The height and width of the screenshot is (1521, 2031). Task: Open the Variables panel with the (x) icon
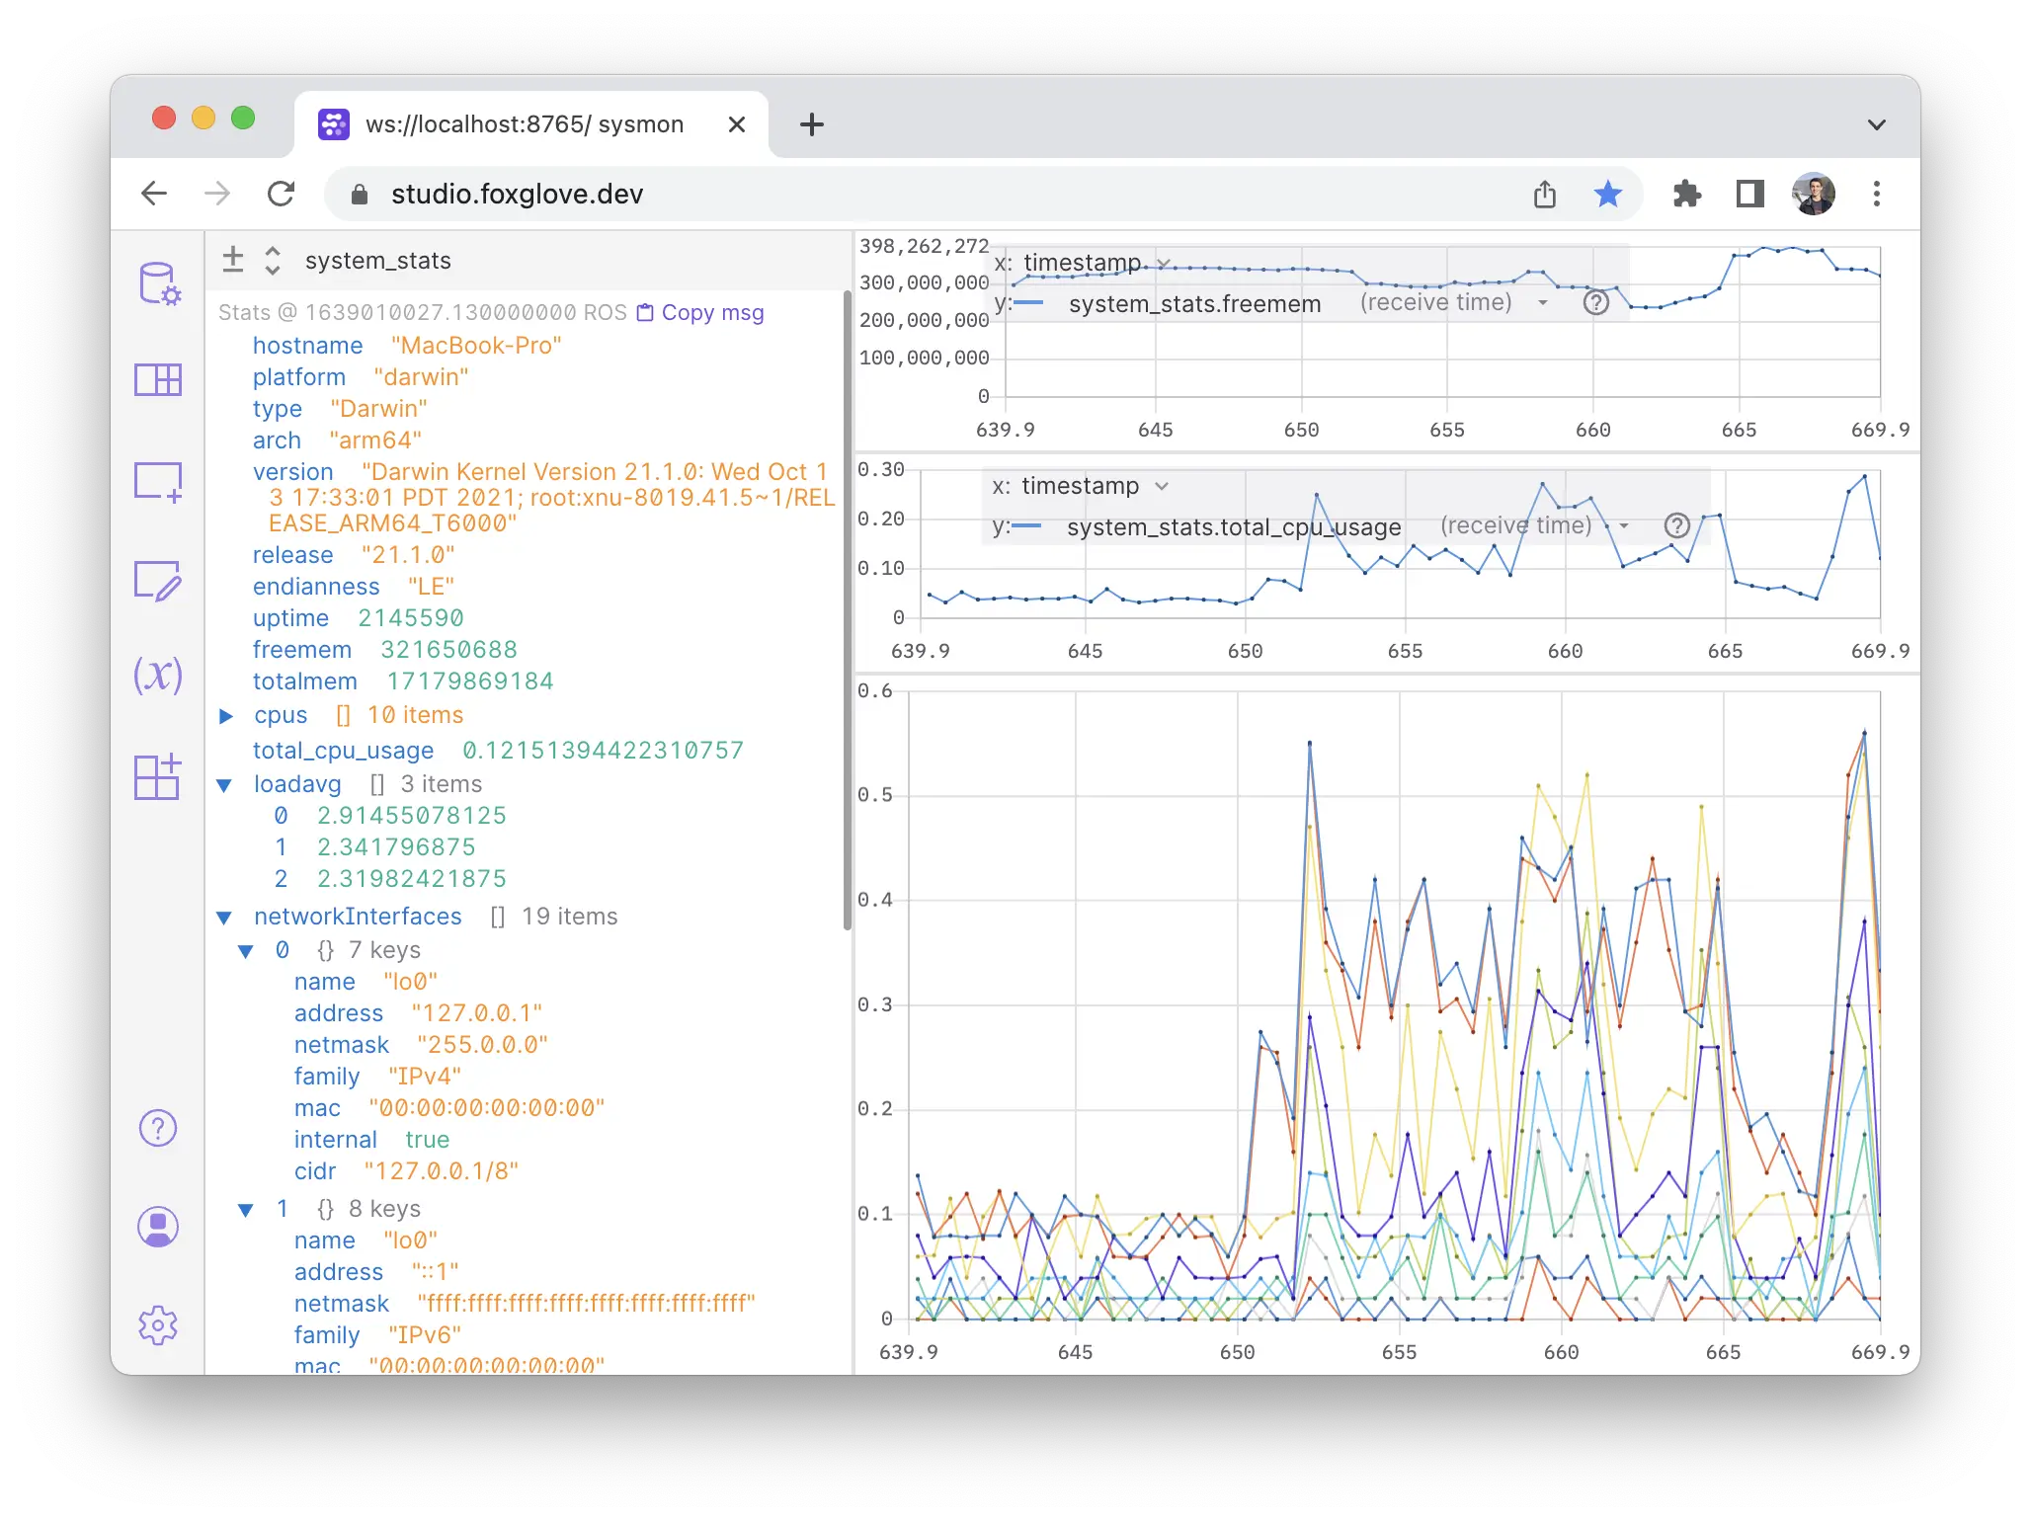coord(158,677)
